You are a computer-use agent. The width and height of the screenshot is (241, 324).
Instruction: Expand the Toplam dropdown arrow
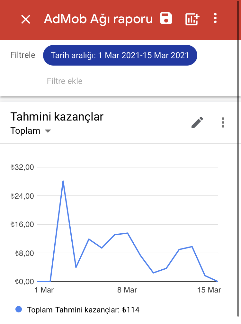pyautogui.click(x=48, y=131)
